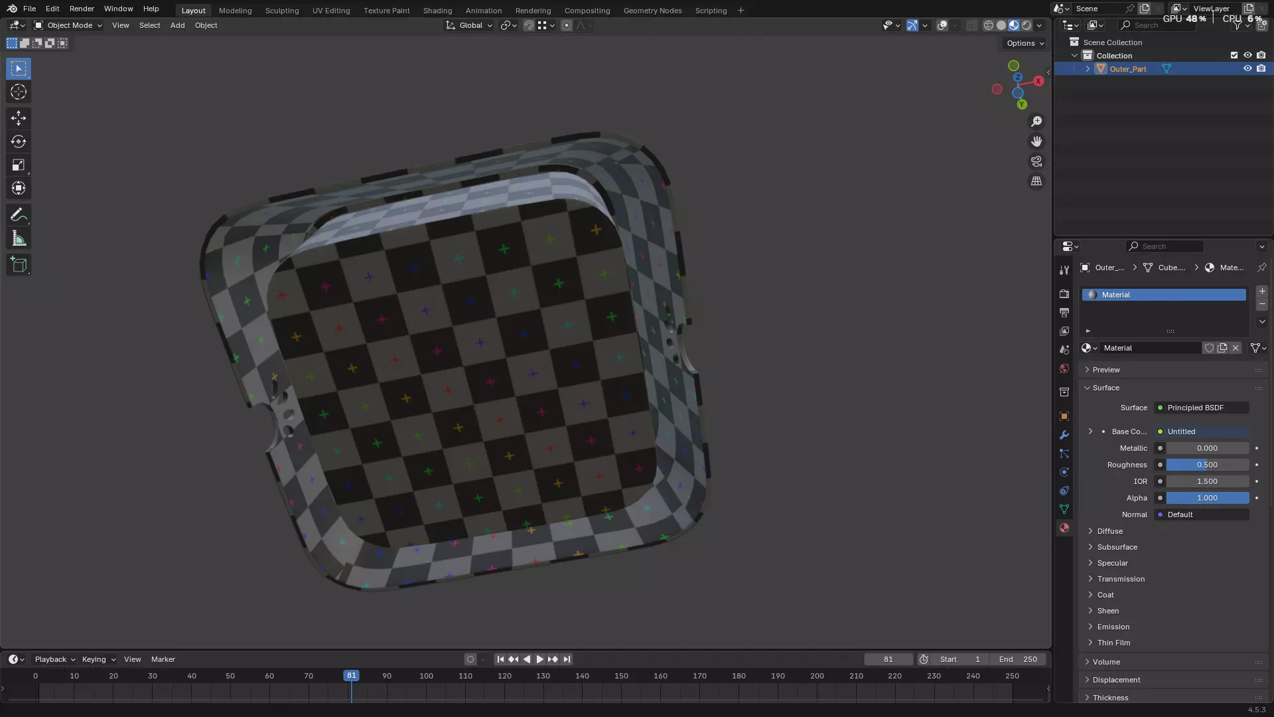1274x717 pixels.
Task: Uncheck the Collection exclude checkbox
Action: click(x=1234, y=56)
